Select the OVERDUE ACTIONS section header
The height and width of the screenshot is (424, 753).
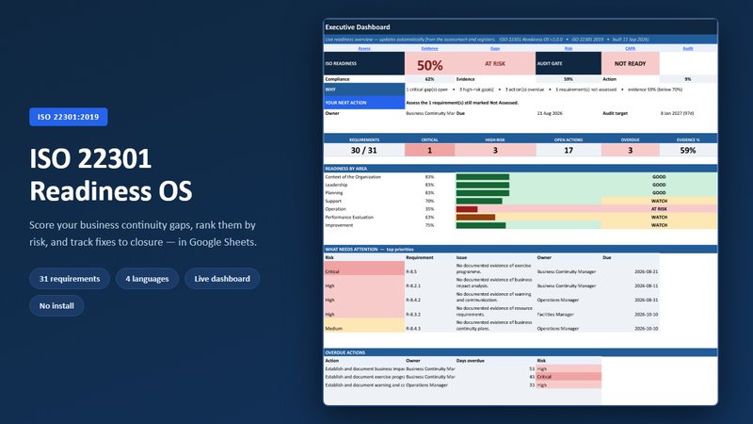521,352
